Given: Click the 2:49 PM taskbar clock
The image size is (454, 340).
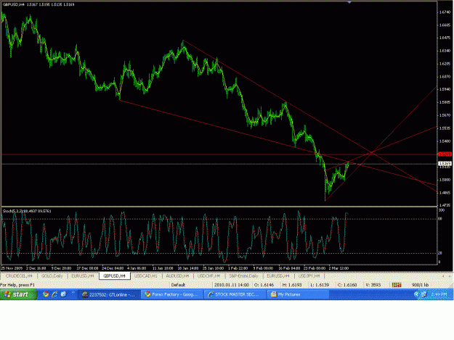Looking at the screenshot, I should pyautogui.click(x=438, y=294).
